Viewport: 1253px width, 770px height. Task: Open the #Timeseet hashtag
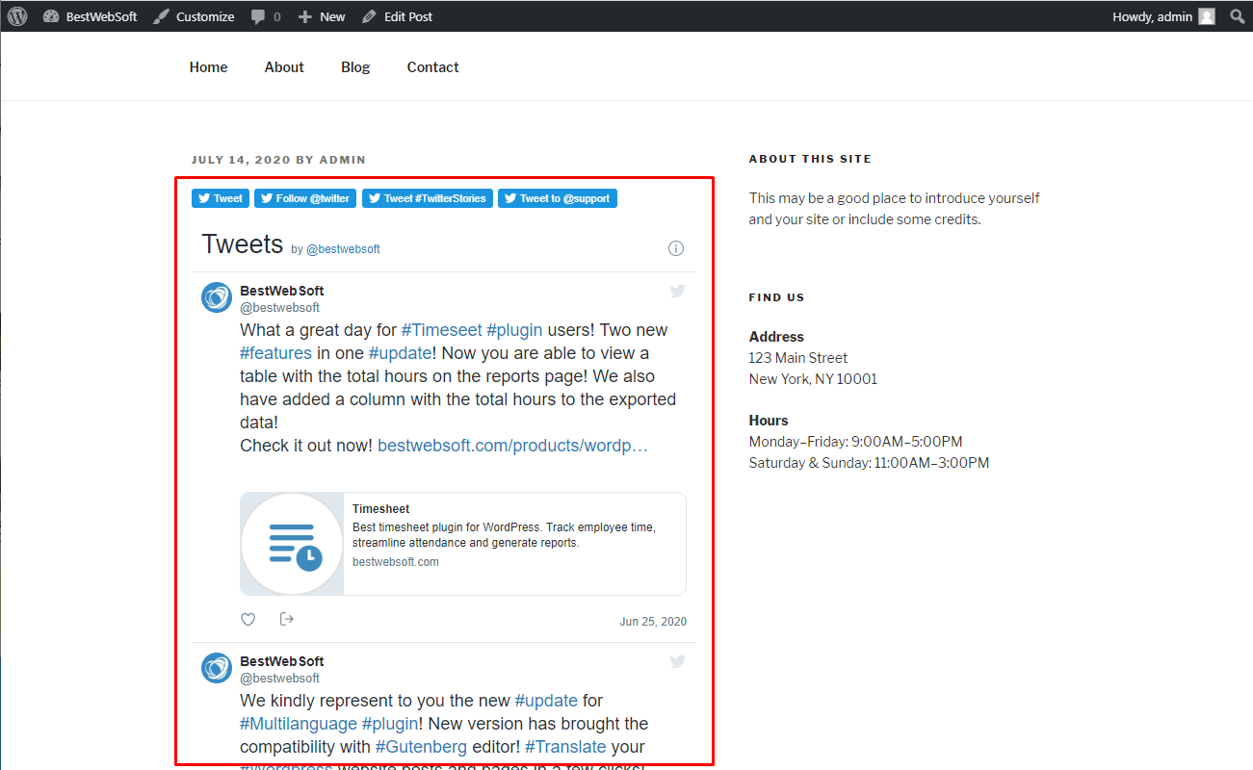click(442, 330)
